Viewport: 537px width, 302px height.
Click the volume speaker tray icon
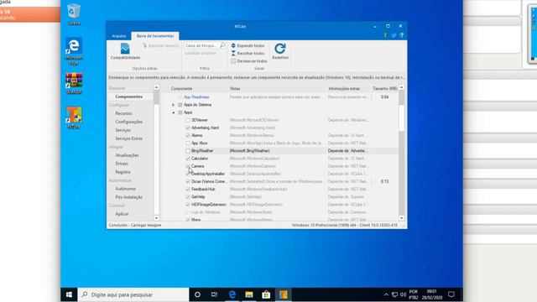click(403, 294)
